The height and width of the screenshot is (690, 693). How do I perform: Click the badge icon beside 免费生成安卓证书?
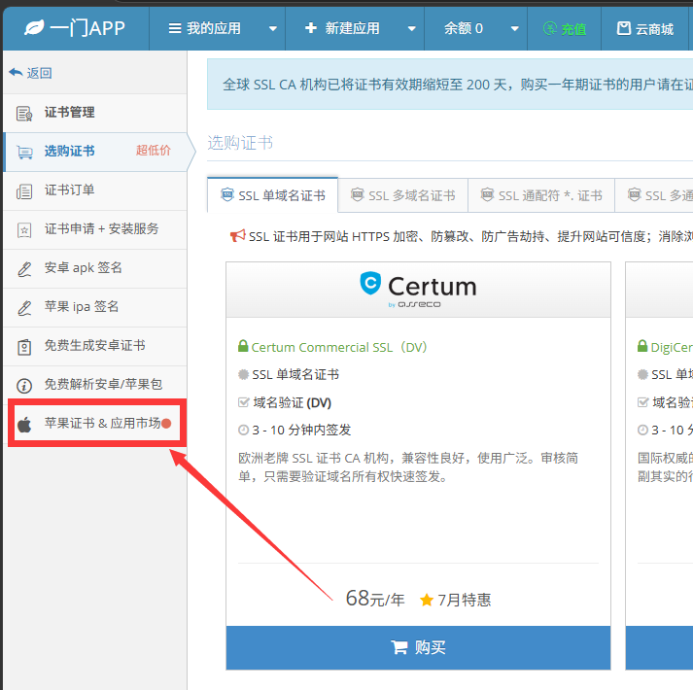point(24,347)
